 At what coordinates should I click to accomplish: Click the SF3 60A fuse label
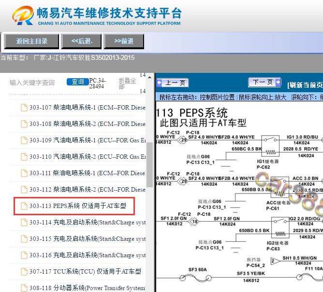(x=198, y=270)
